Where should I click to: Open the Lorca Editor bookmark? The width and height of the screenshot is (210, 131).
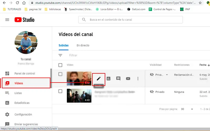tap(109, 9)
